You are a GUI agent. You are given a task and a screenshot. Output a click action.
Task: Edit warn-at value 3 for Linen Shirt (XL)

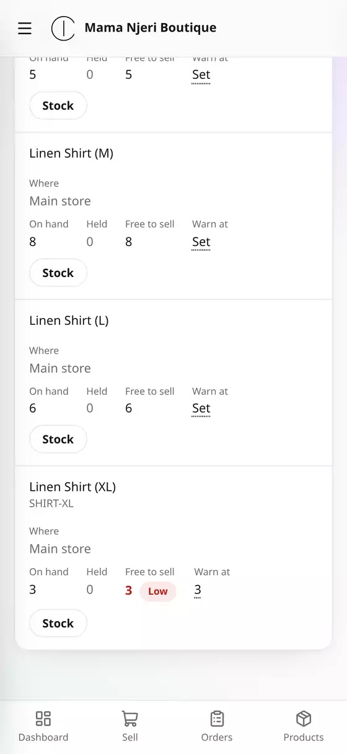(198, 590)
